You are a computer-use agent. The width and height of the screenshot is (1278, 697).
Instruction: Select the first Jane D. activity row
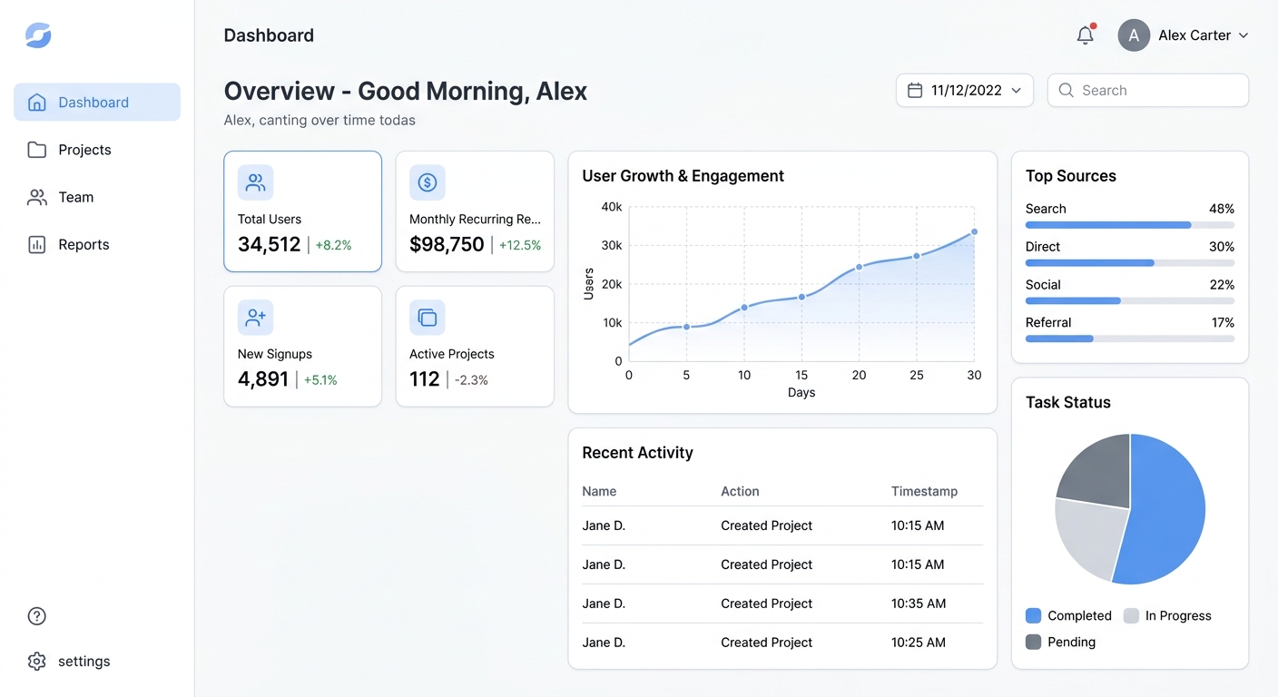click(782, 525)
